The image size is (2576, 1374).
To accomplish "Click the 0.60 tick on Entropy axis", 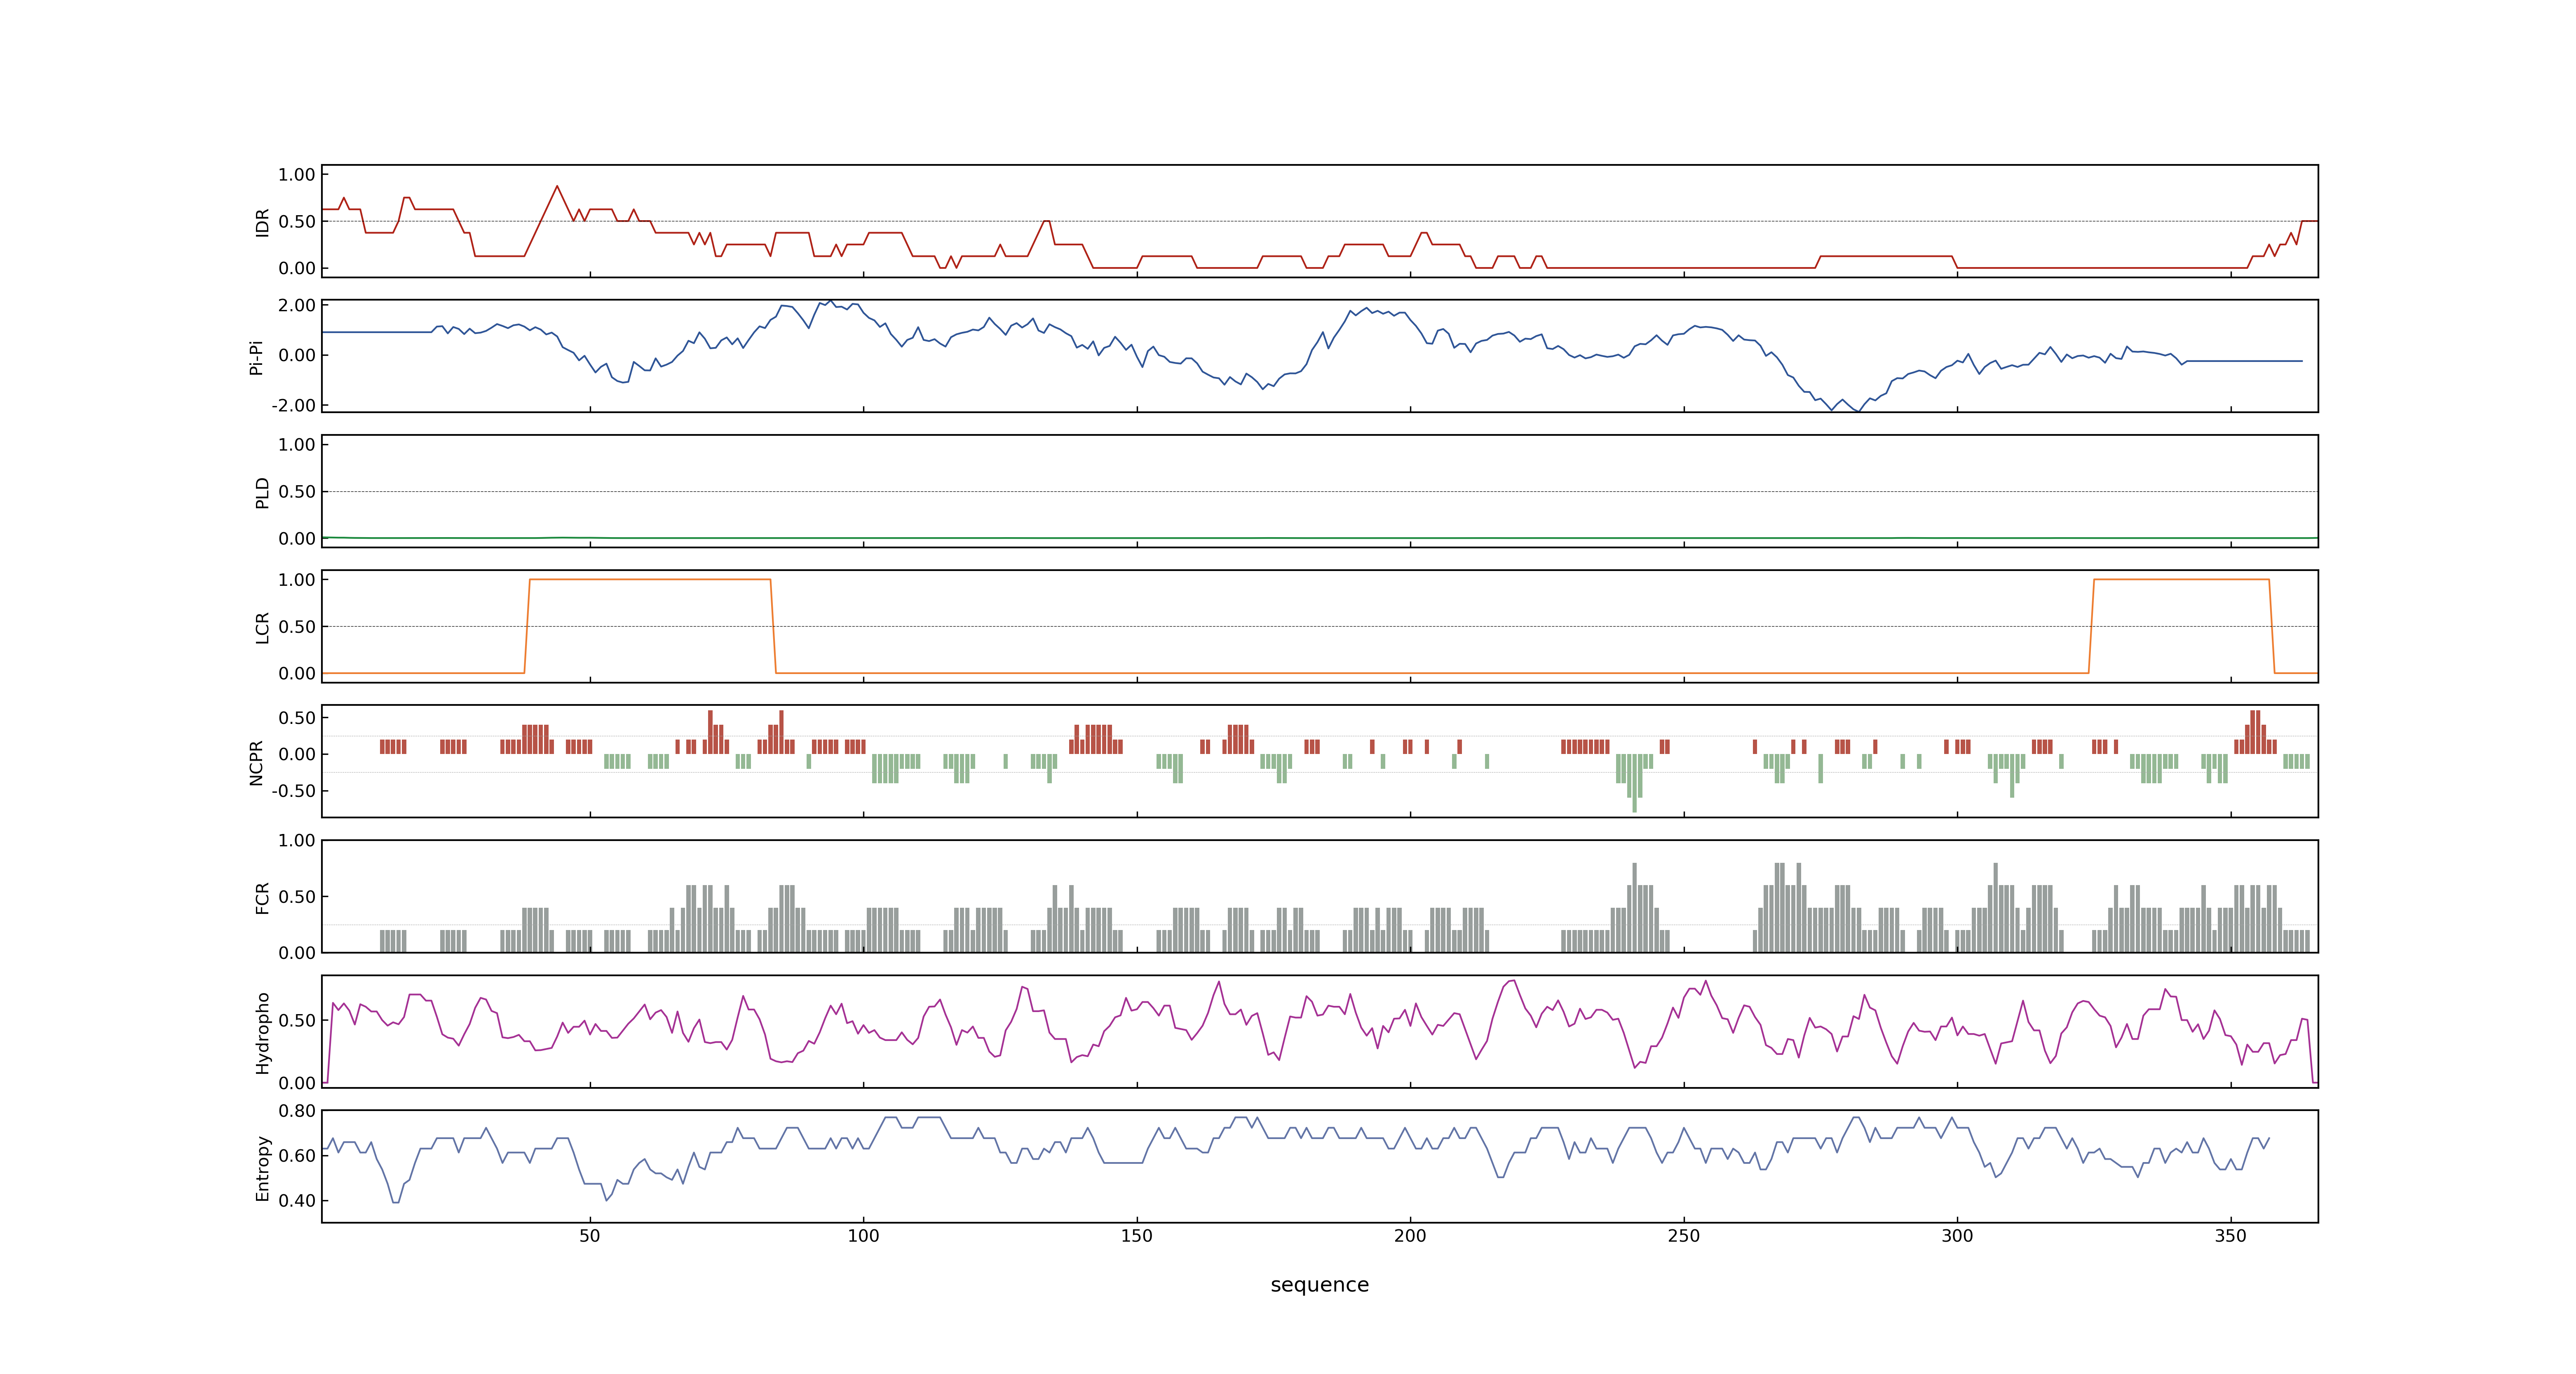I will pyautogui.click(x=297, y=1155).
